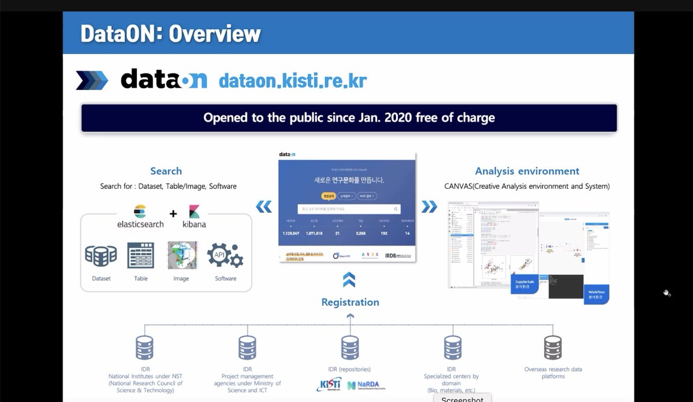This screenshot has height=402, width=693.
Task: Select the Dataset database icon
Action: click(101, 256)
